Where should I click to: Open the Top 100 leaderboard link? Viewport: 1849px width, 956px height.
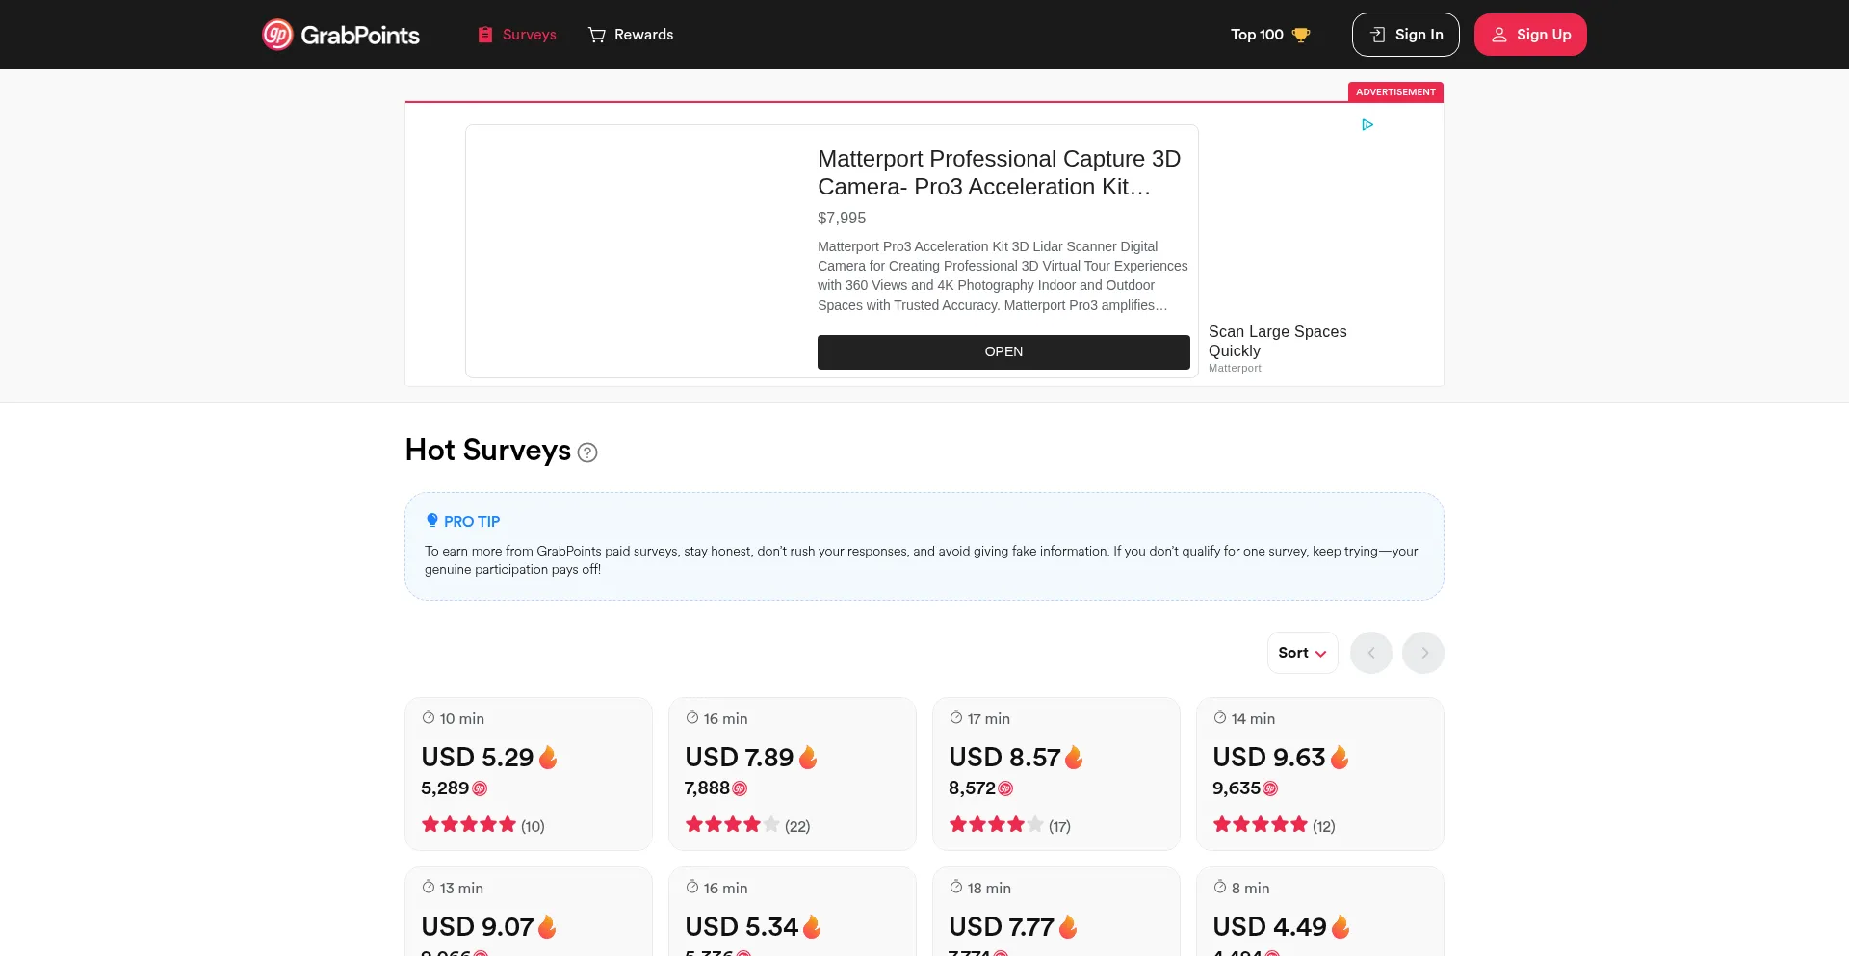1257,35
